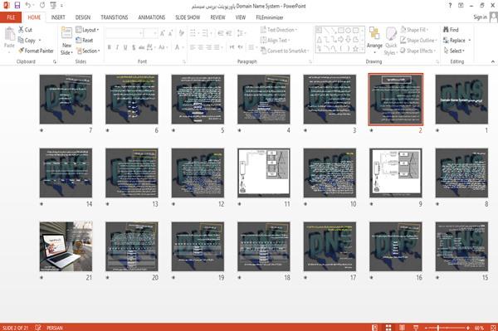
Task: Start Slide Show from status bar
Action: click(x=416, y=328)
